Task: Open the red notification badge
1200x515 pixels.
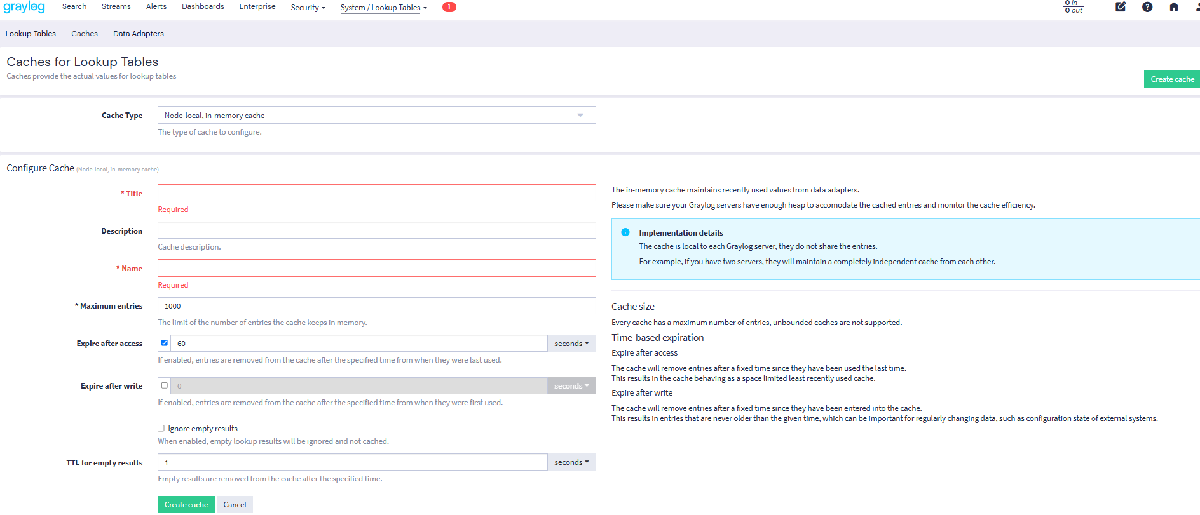Action: tap(449, 7)
